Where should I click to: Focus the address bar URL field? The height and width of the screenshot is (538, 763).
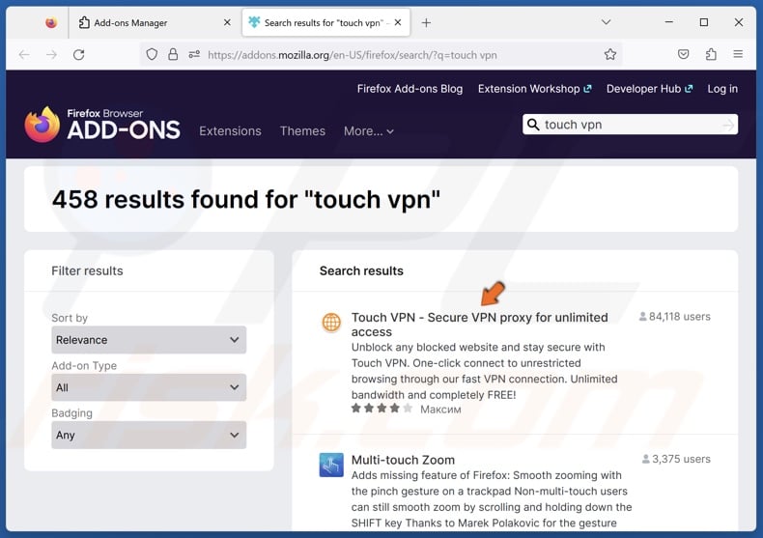tap(381, 54)
